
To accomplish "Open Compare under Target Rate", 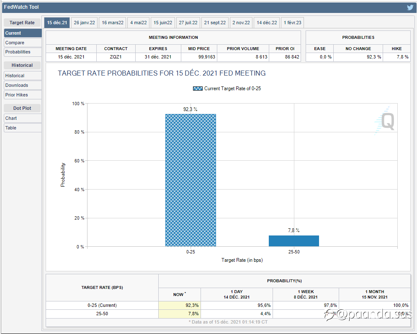I will [23, 43].
